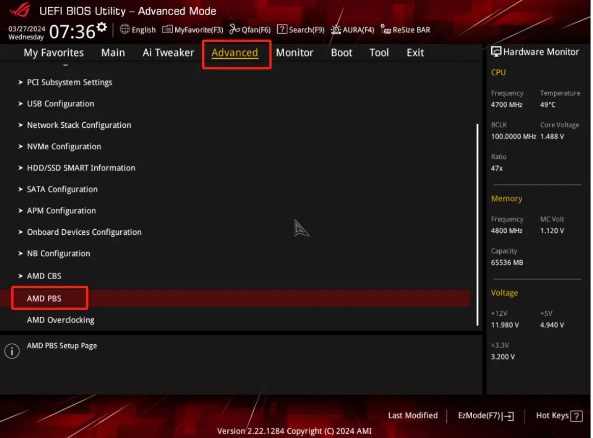Open the Qfan(F6) fan control icon
The image size is (593, 438).
click(234, 29)
